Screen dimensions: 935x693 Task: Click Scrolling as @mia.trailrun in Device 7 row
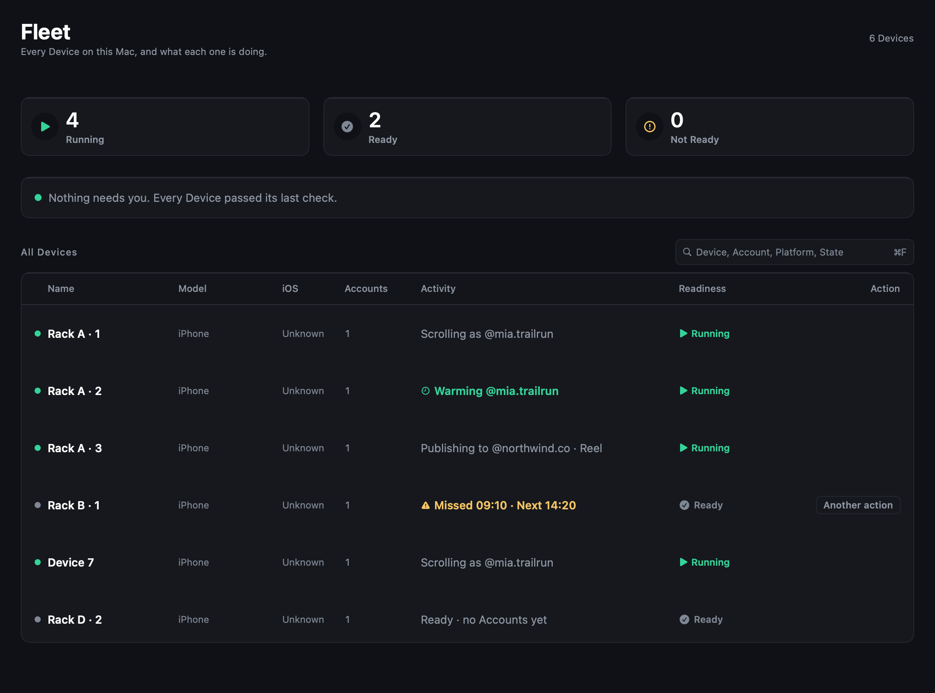tap(487, 563)
